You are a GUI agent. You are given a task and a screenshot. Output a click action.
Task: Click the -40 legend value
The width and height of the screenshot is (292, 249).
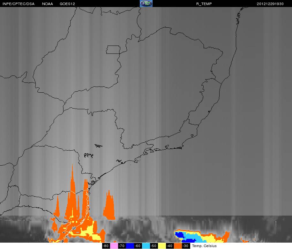170,246
